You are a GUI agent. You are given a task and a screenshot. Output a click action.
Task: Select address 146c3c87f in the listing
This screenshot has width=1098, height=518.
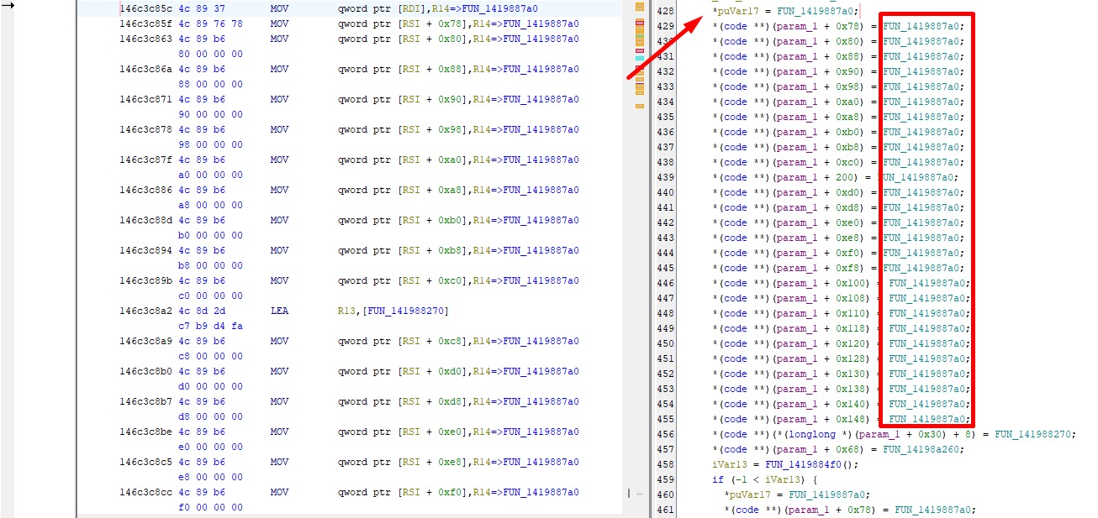pyautogui.click(x=145, y=160)
